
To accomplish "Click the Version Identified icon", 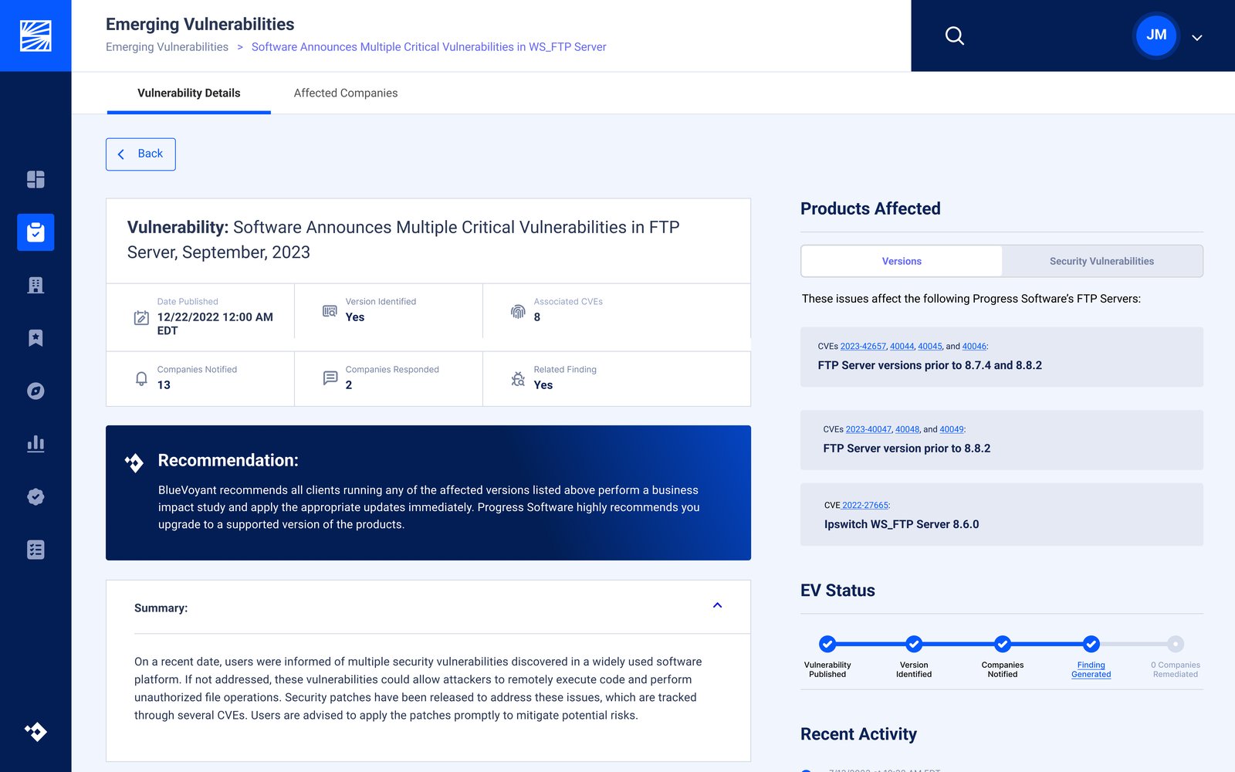I will click(x=330, y=311).
